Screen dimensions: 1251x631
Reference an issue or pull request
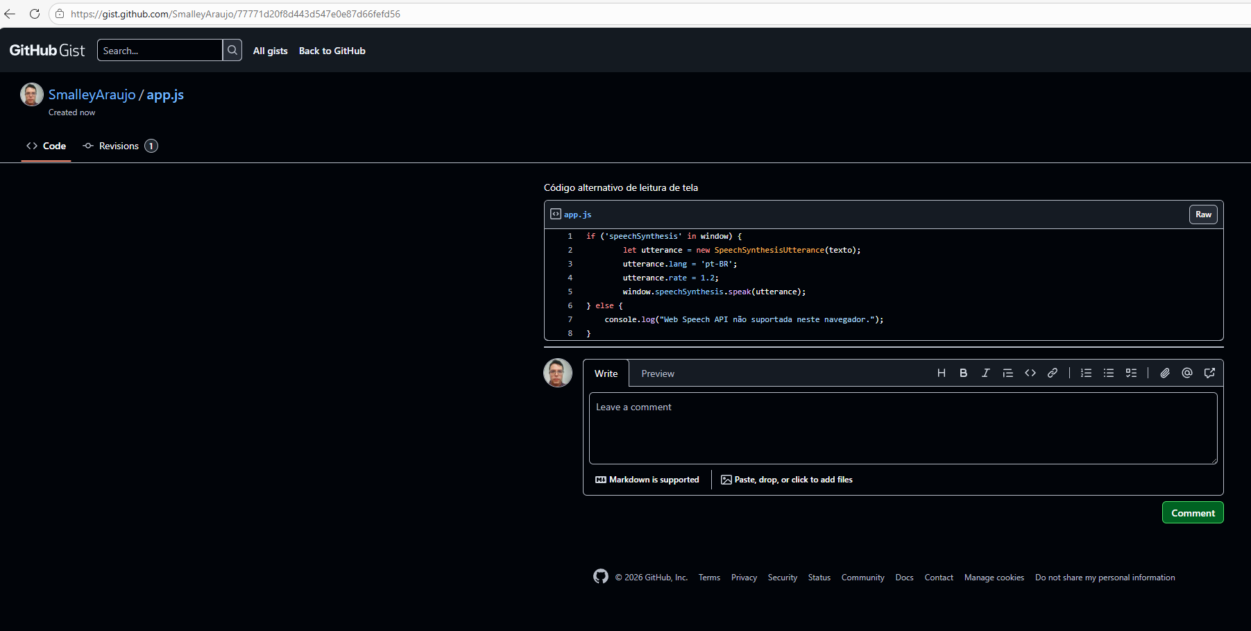tap(1209, 373)
